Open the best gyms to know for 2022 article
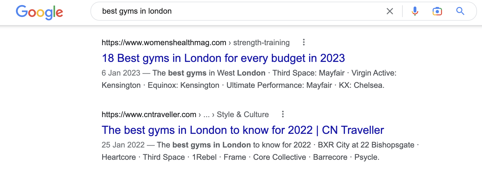 point(243,130)
